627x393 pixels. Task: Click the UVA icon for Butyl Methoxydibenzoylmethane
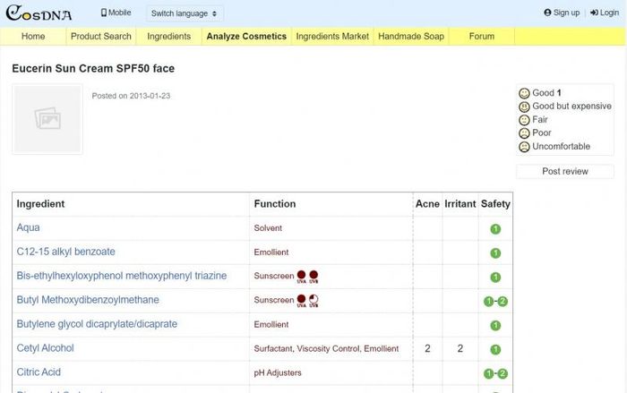point(302,301)
